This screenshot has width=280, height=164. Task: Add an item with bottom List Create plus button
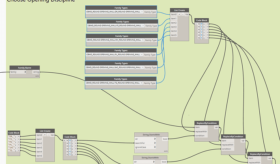pyautogui.click(x=45, y=135)
